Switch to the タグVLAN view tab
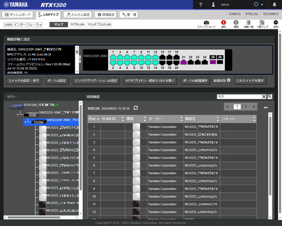The width and height of the screenshot is (282, 226). click(x=77, y=25)
